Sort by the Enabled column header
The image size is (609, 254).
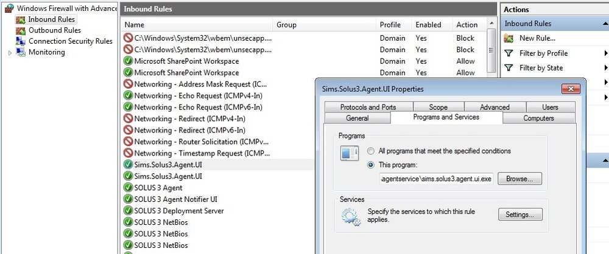tap(432, 25)
